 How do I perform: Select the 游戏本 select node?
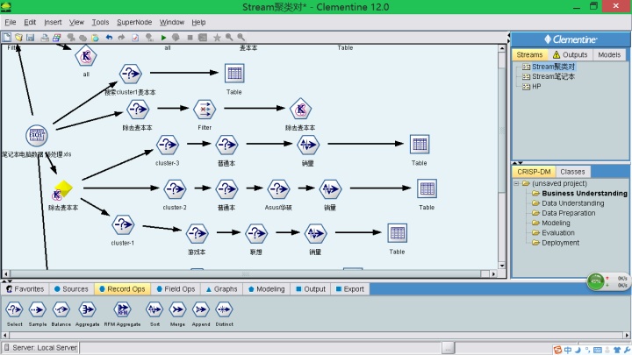197,233
